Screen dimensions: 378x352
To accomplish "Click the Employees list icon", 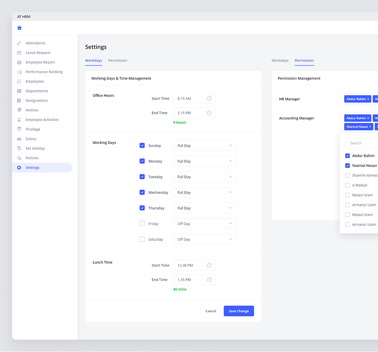I will tap(19, 81).
